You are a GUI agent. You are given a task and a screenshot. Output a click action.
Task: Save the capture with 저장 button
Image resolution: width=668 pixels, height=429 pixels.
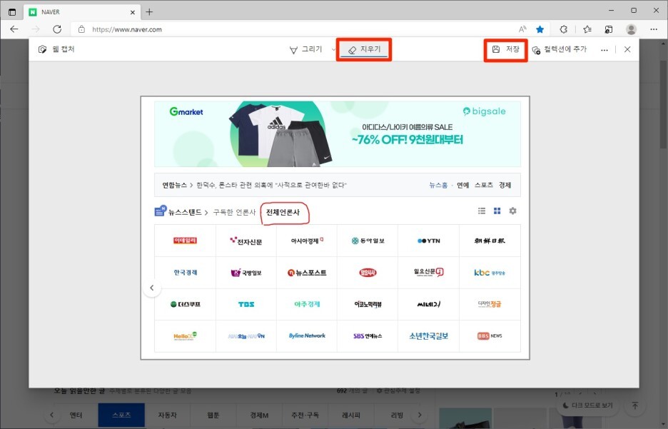point(506,49)
